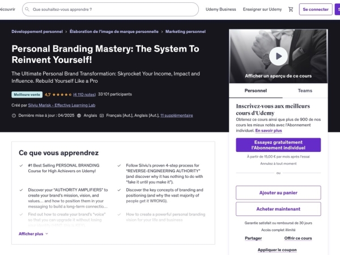Play the course preview video
This screenshot has height=255, width=340.
point(278,56)
